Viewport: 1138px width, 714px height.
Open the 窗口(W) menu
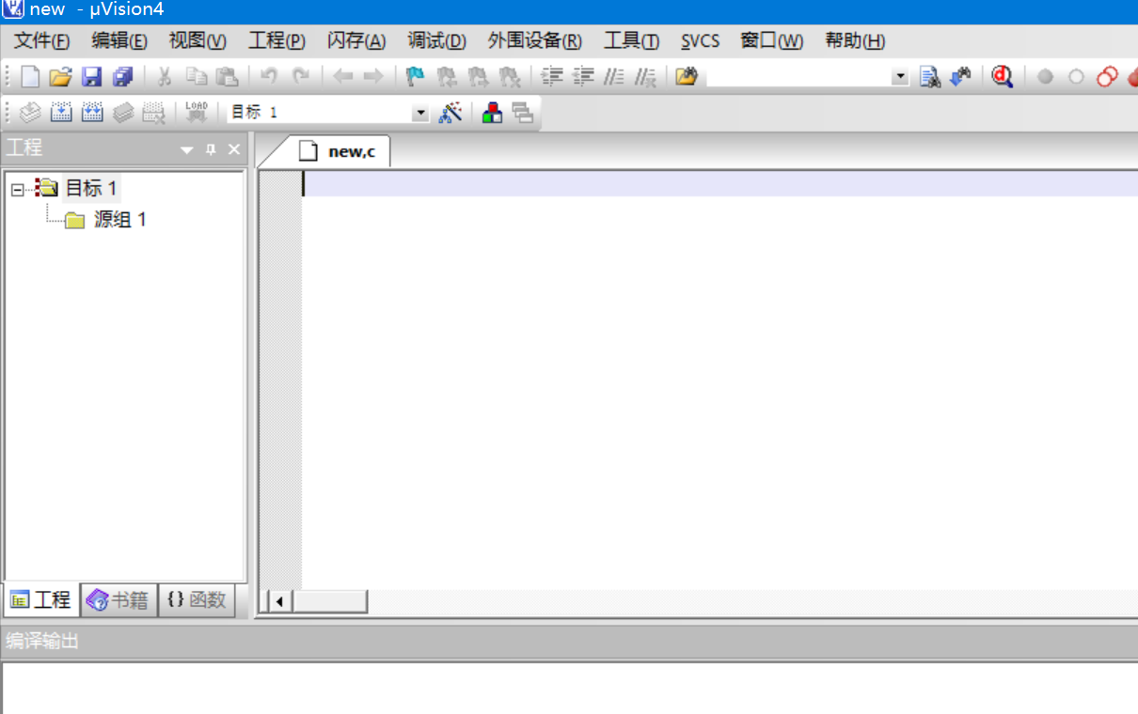(x=771, y=40)
